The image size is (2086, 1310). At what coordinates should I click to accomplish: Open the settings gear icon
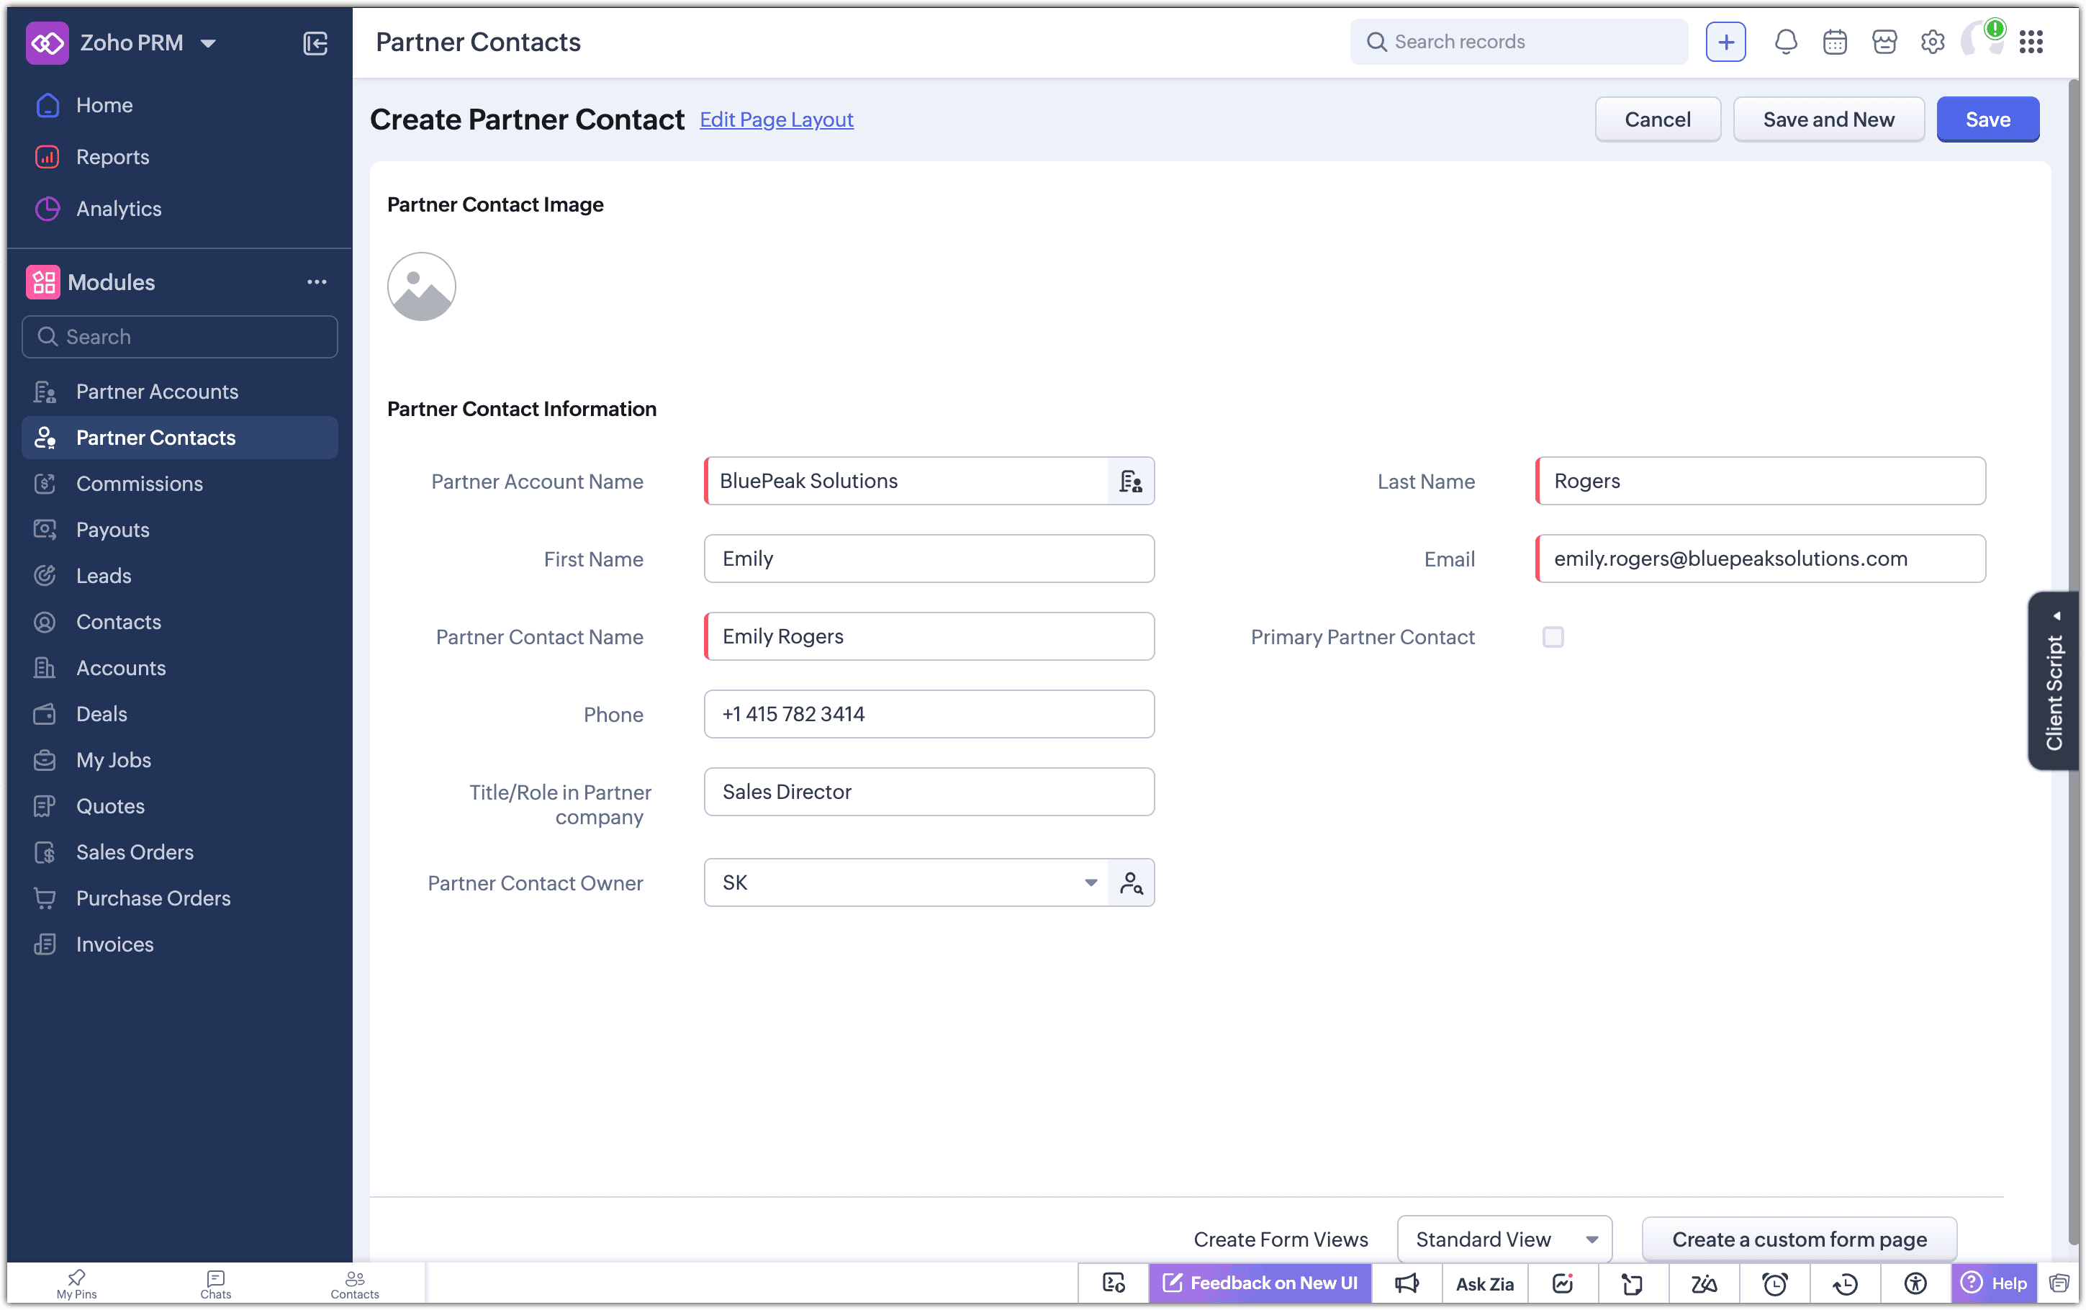click(1933, 42)
